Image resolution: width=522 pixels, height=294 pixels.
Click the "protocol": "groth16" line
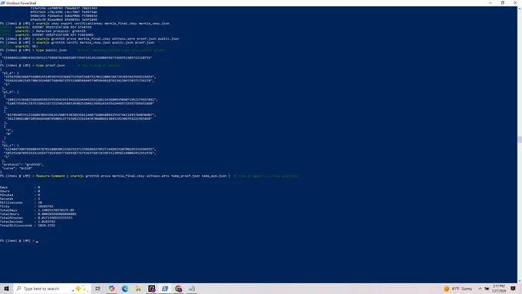[x=22, y=164]
